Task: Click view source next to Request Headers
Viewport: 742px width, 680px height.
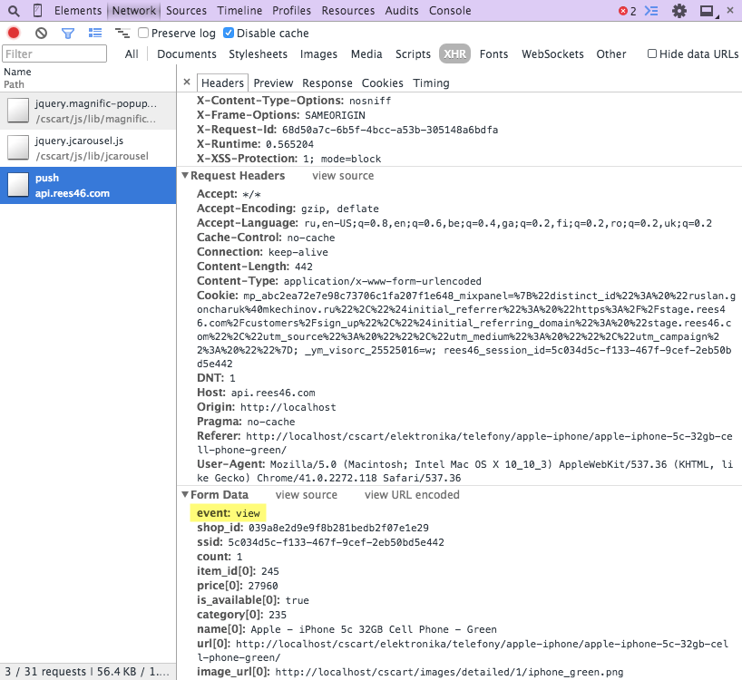Action: [343, 176]
